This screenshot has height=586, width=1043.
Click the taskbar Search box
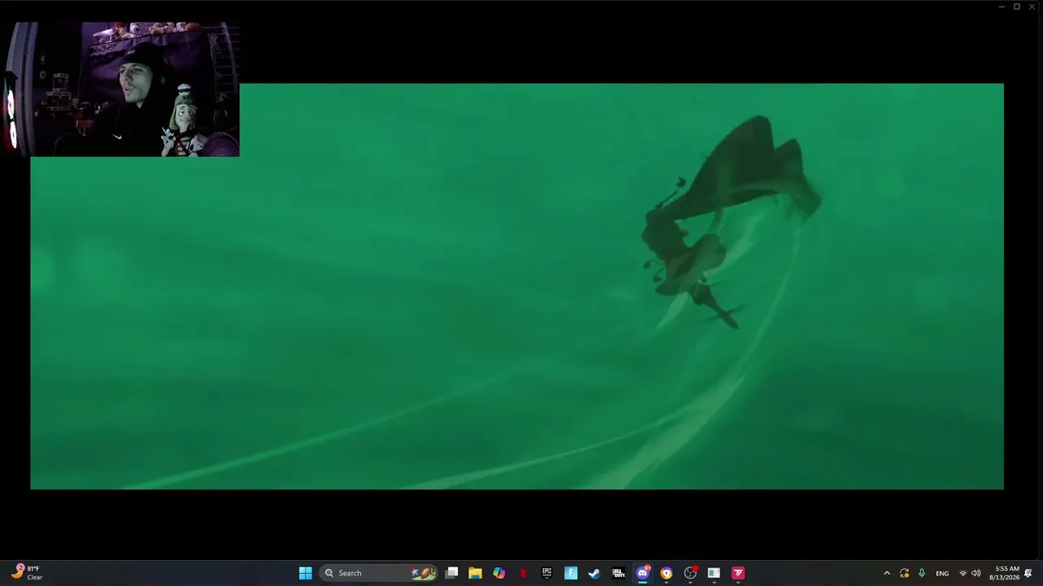coord(380,573)
